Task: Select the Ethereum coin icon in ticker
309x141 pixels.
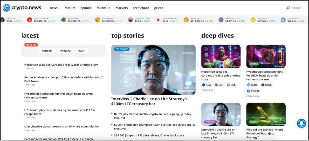Action: [x=221, y=20]
